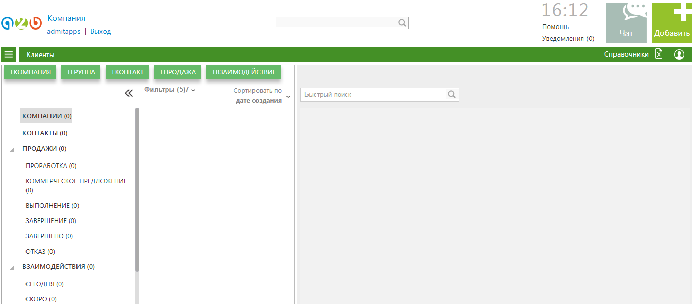This screenshot has width=692, height=304.
Task: Open the Чат chat tile
Action: (x=626, y=23)
